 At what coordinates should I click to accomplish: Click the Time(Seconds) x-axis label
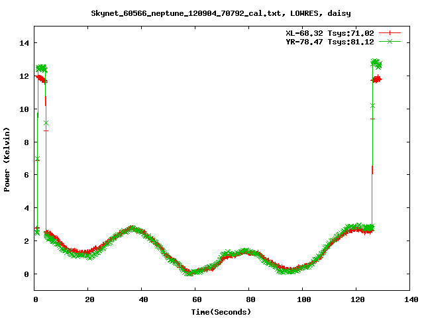point(221,312)
